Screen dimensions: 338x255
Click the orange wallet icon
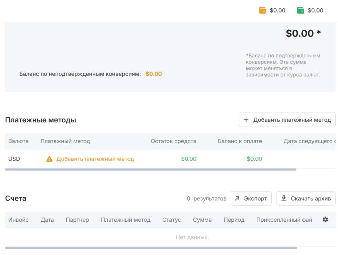[x=262, y=11]
